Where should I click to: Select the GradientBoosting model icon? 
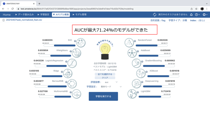tap(137, 63)
